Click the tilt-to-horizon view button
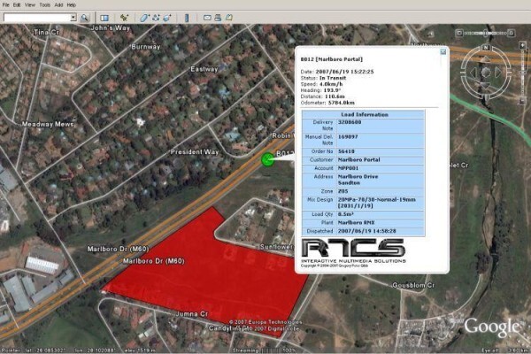The height and width of the screenshot is (354, 531). click(x=511, y=33)
